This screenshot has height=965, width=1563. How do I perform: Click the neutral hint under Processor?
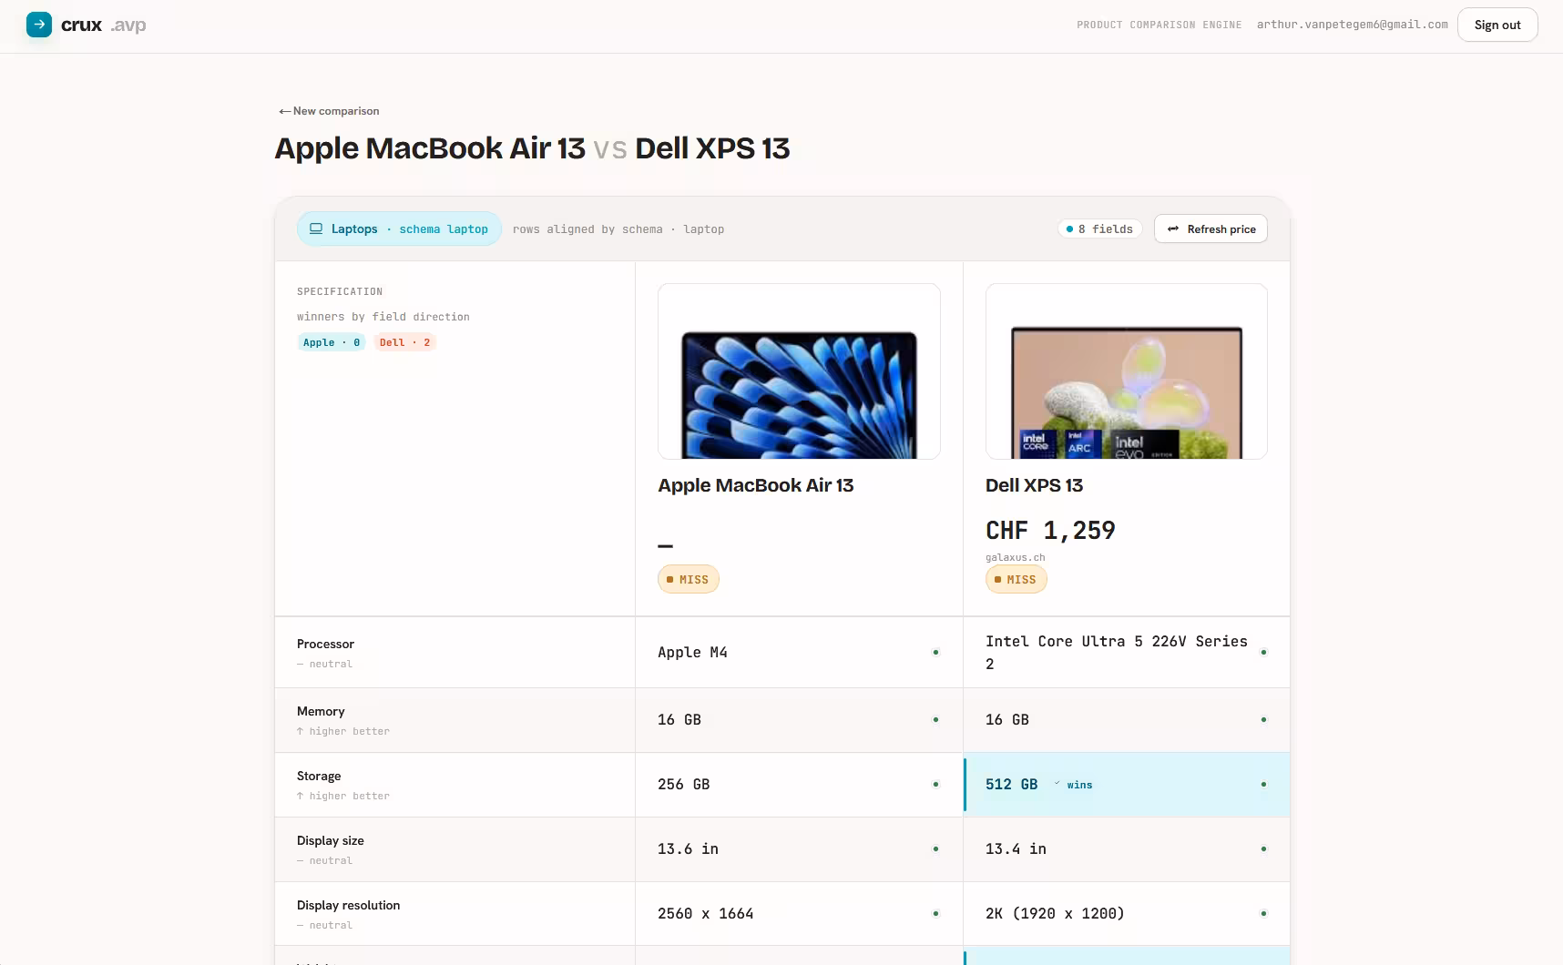click(325, 664)
